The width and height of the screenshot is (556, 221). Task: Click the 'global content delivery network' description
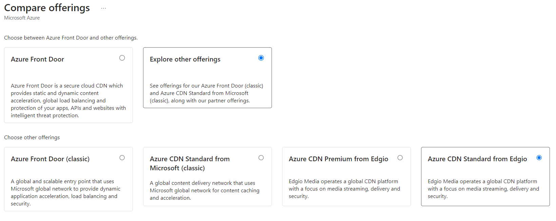pos(205,191)
